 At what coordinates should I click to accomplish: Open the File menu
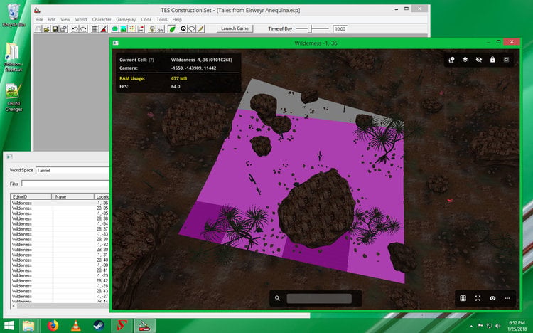pyautogui.click(x=40, y=20)
